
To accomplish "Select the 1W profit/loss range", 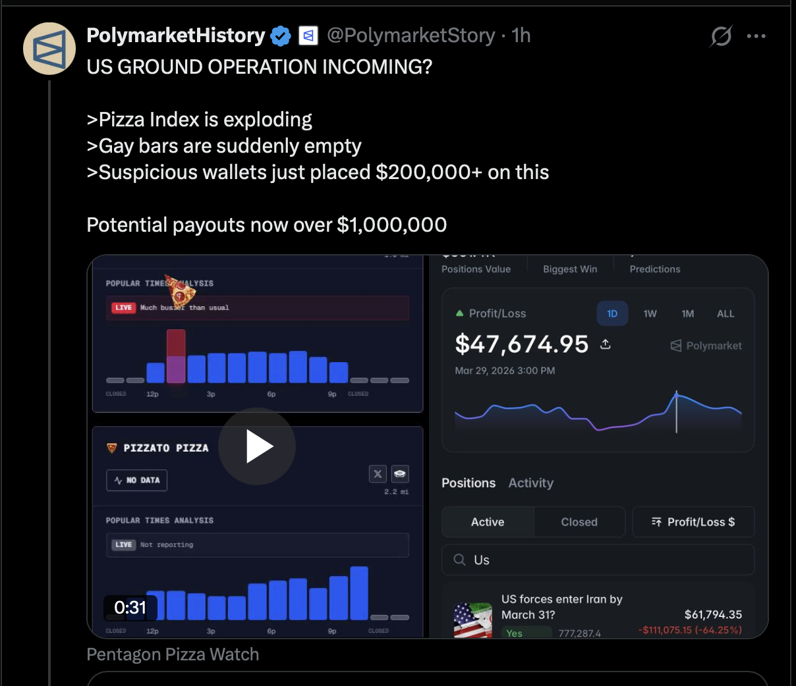I will pyautogui.click(x=650, y=313).
